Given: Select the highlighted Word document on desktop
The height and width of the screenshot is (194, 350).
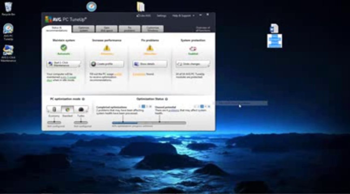Looking at the screenshot, I should point(274,36).
